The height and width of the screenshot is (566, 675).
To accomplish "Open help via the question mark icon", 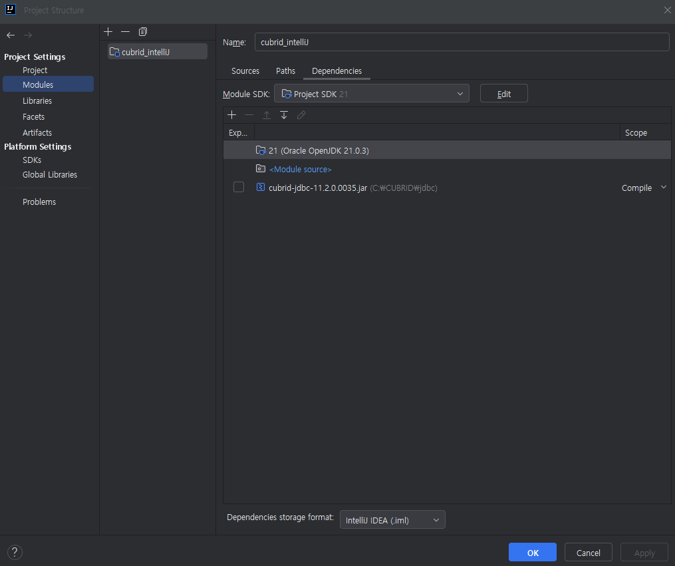I will (x=14, y=552).
